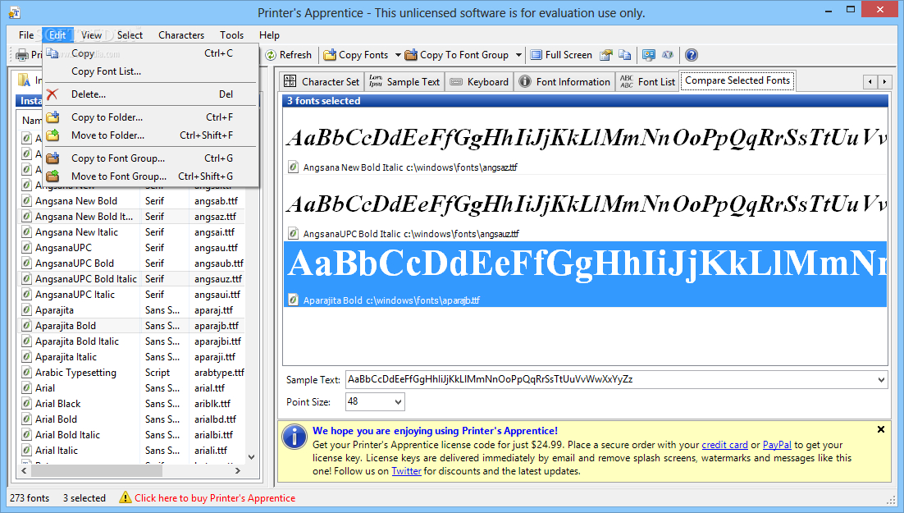Open the Sample Text combo box dropdown
The width and height of the screenshot is (904, 513).
[881, 380]
